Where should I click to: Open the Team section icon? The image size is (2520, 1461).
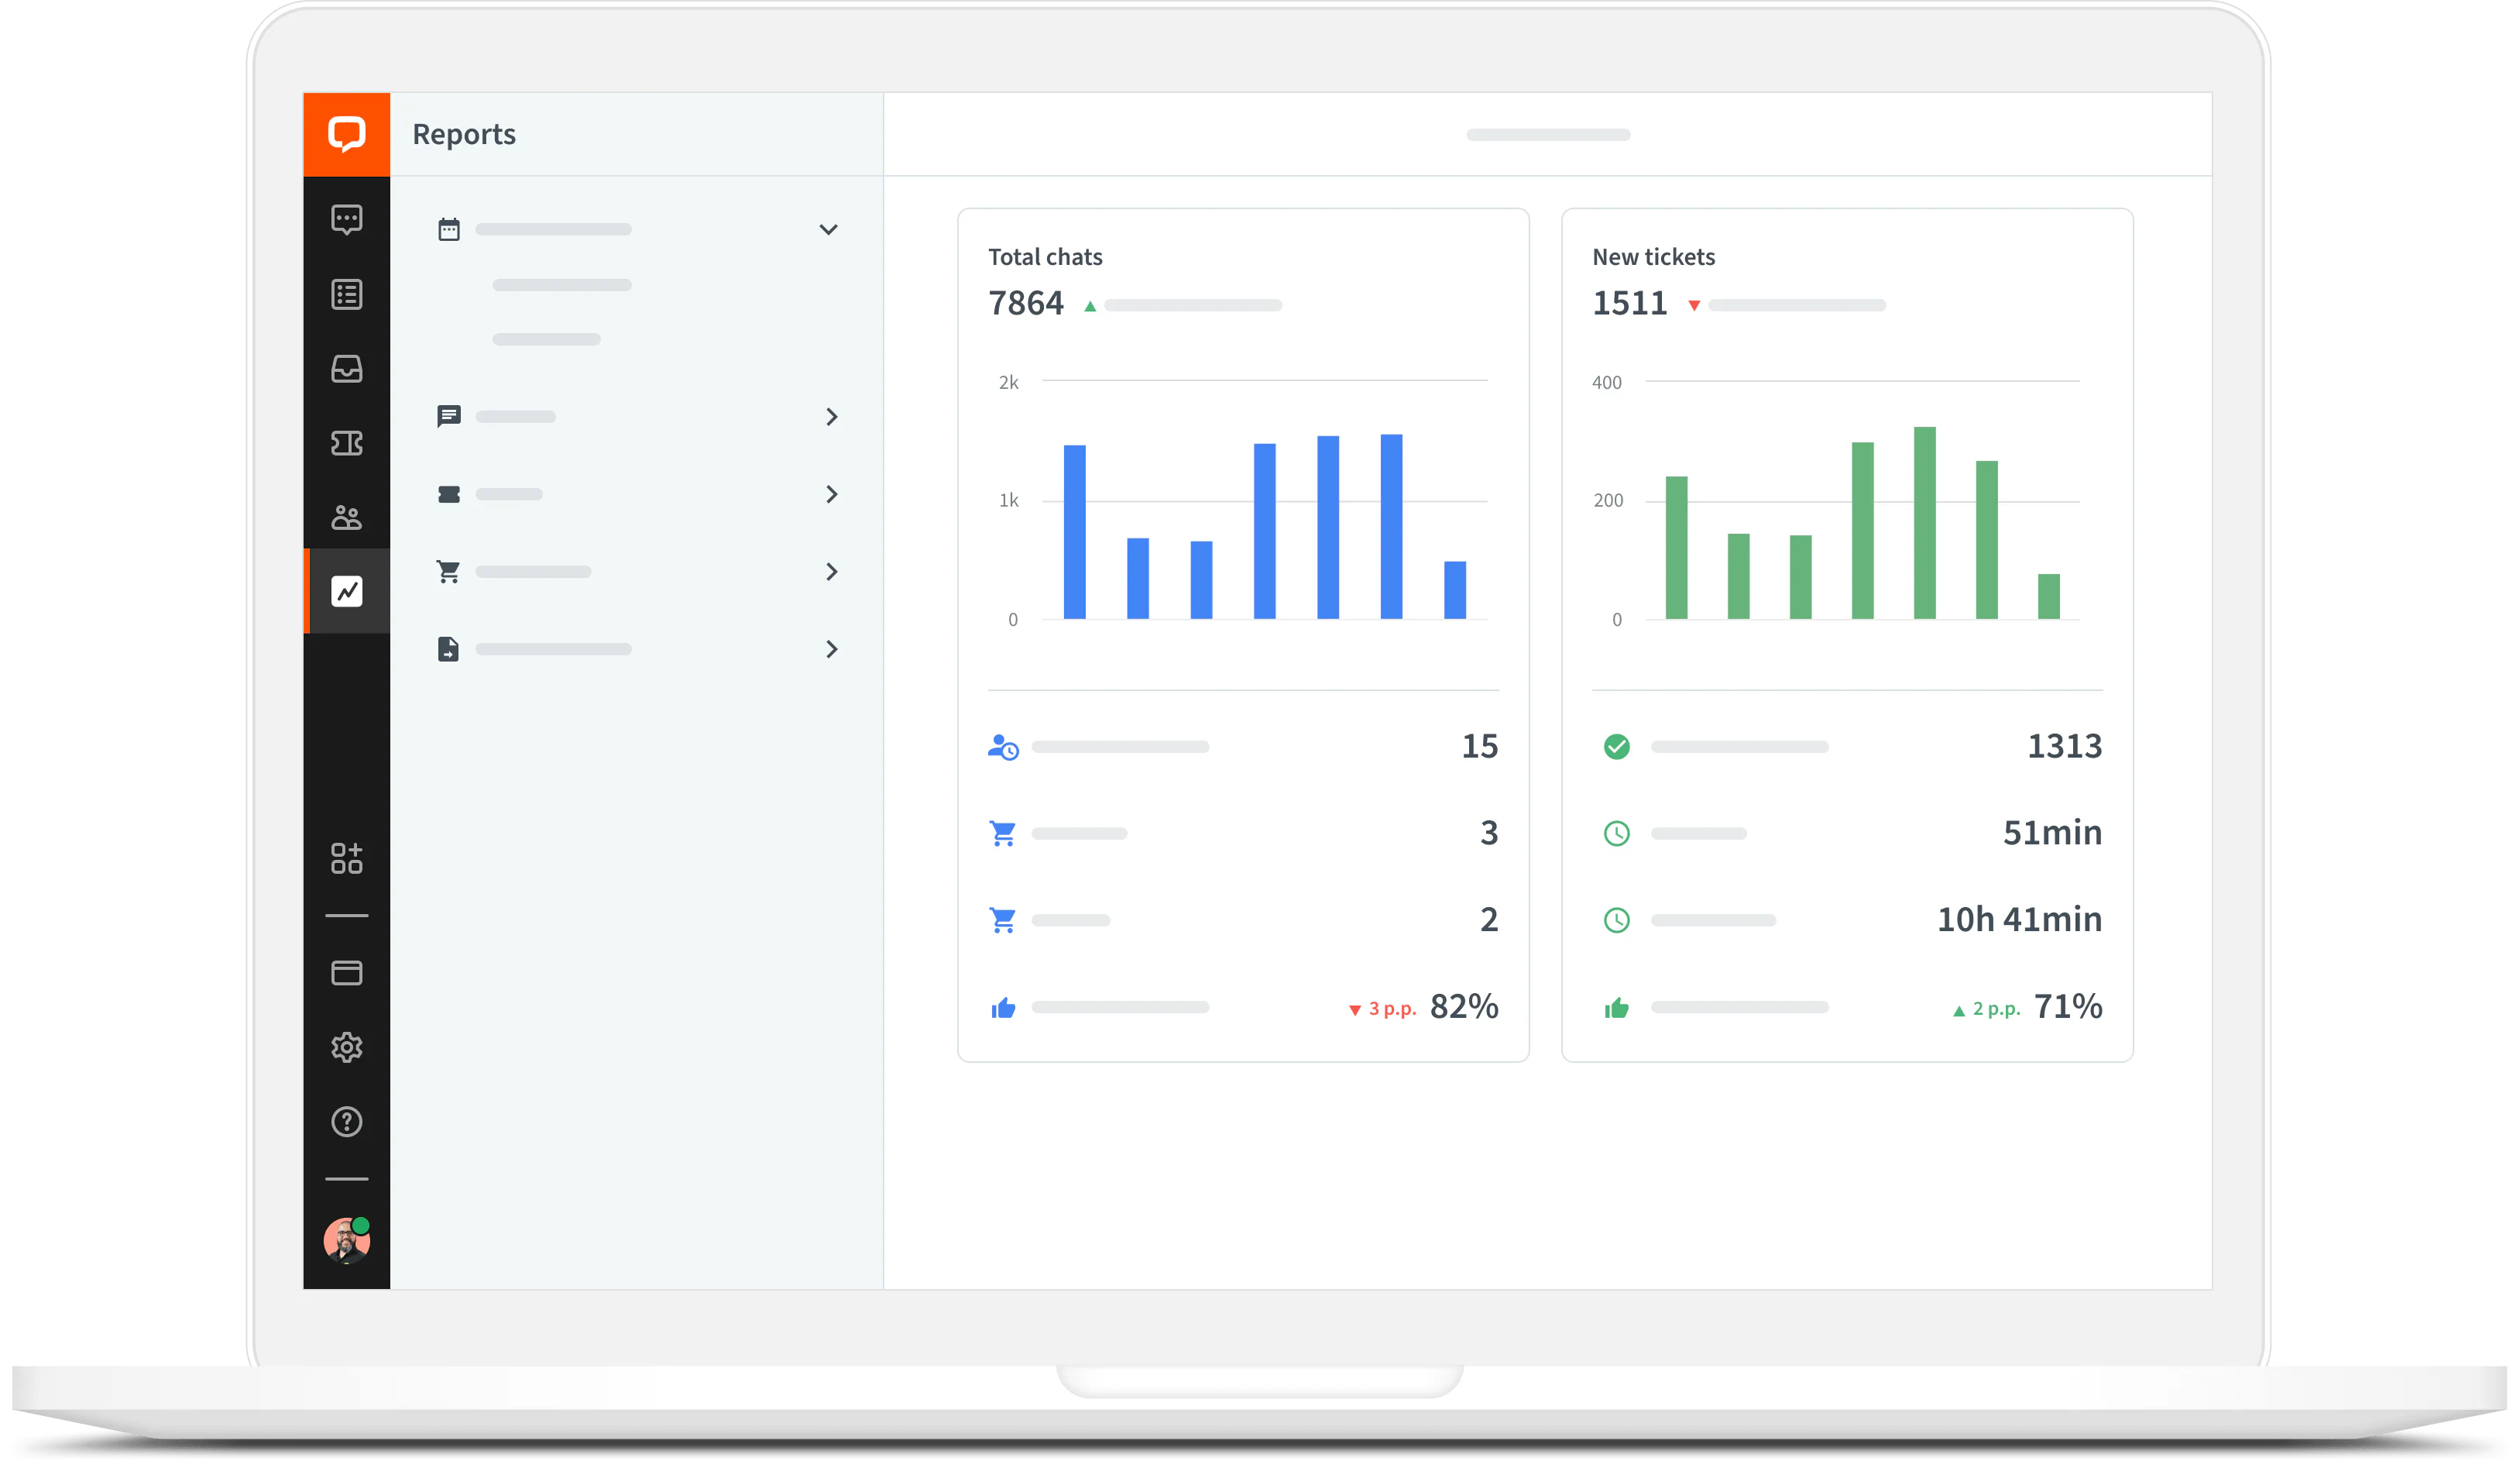pos(346,517)
